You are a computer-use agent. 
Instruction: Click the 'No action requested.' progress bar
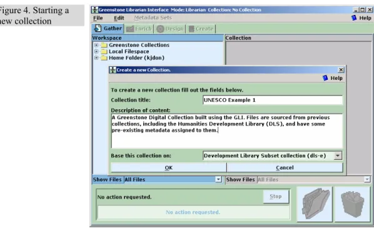[193, 212]
